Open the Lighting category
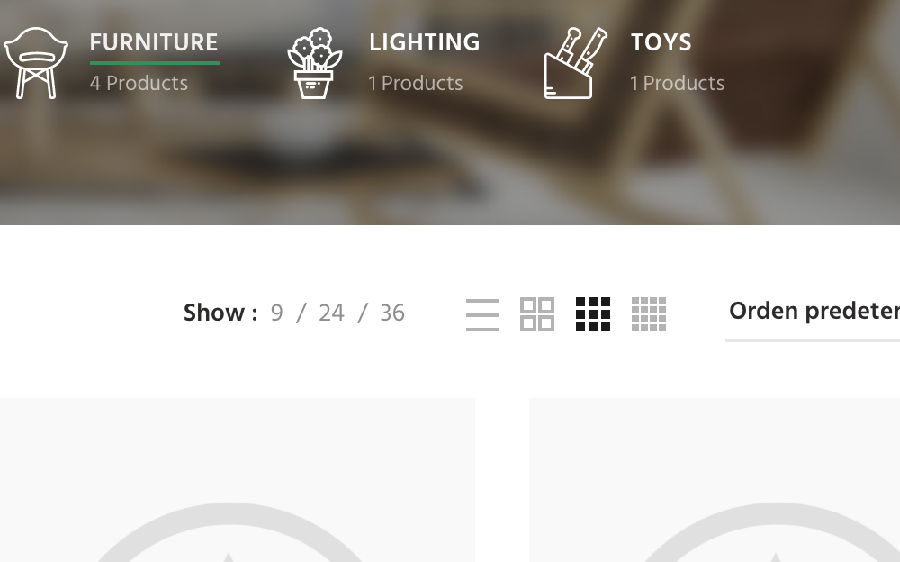 pyautogui.click(x=424, y=42)
